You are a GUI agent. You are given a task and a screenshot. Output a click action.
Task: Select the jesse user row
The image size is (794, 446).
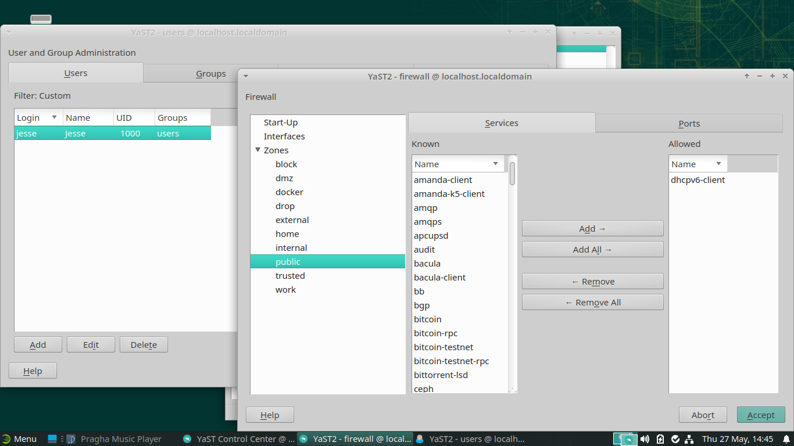[x=113, y=133]
